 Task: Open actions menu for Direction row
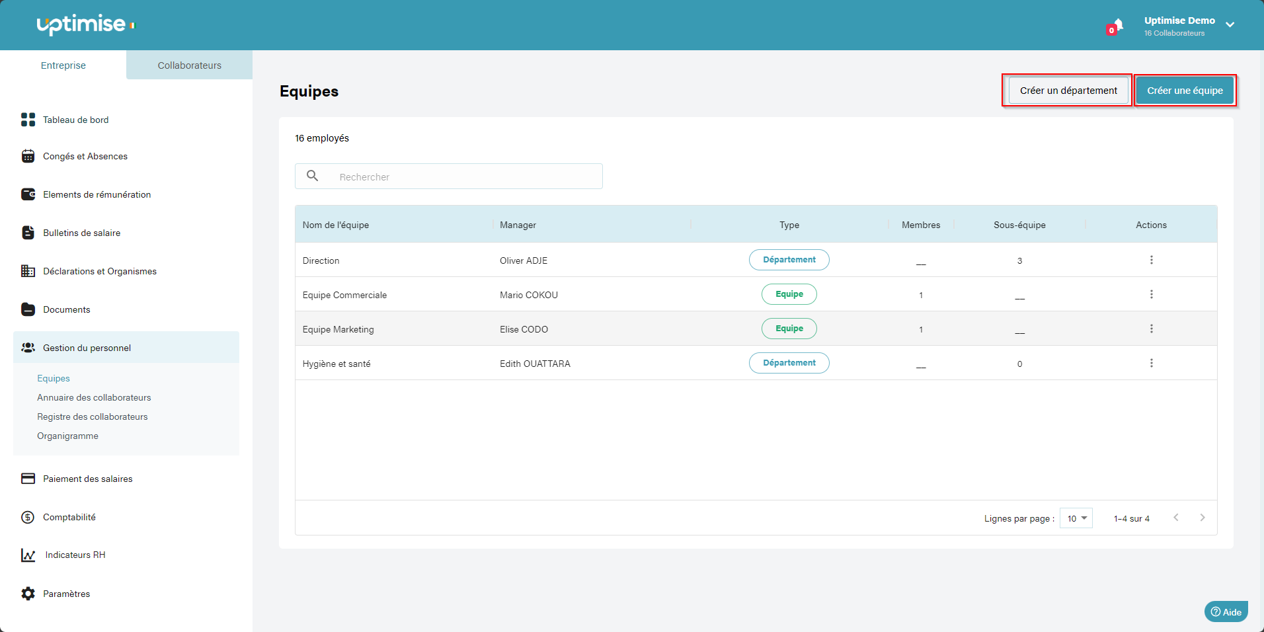click(1151, 260)
